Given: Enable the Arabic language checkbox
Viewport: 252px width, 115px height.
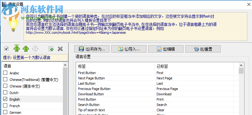Looking at the screenshot, I should pos(5,73).
